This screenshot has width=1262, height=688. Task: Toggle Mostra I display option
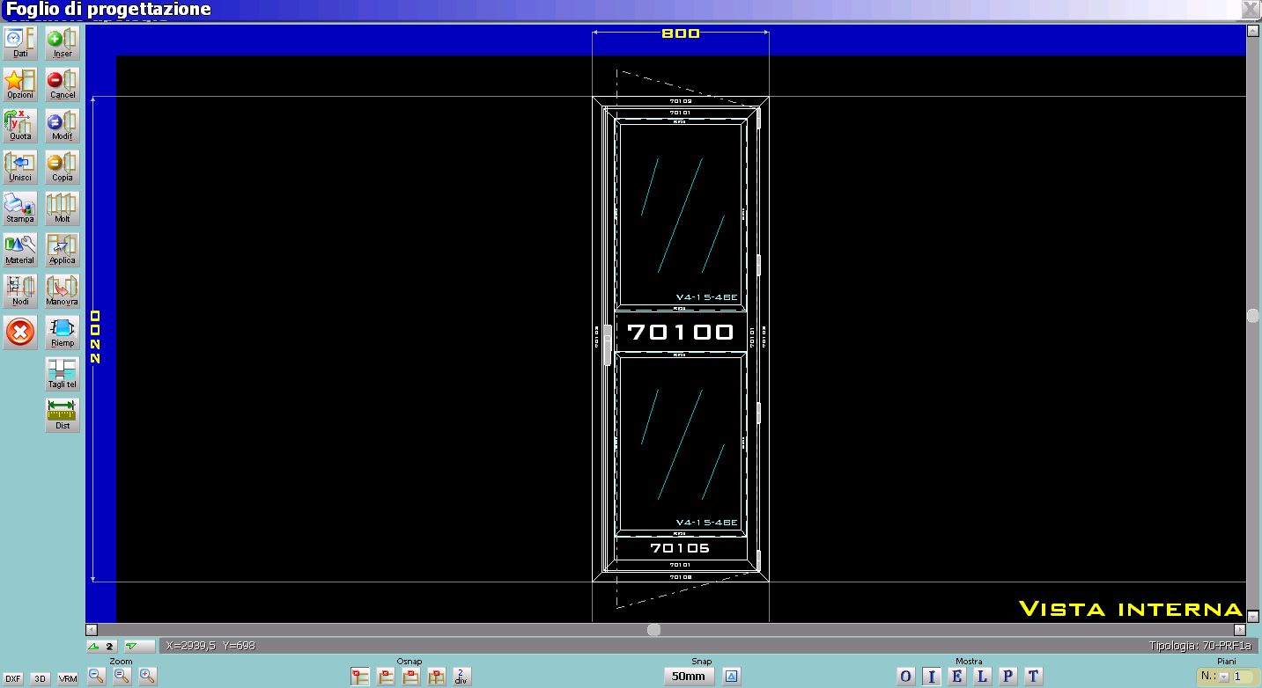coord(931,677)
